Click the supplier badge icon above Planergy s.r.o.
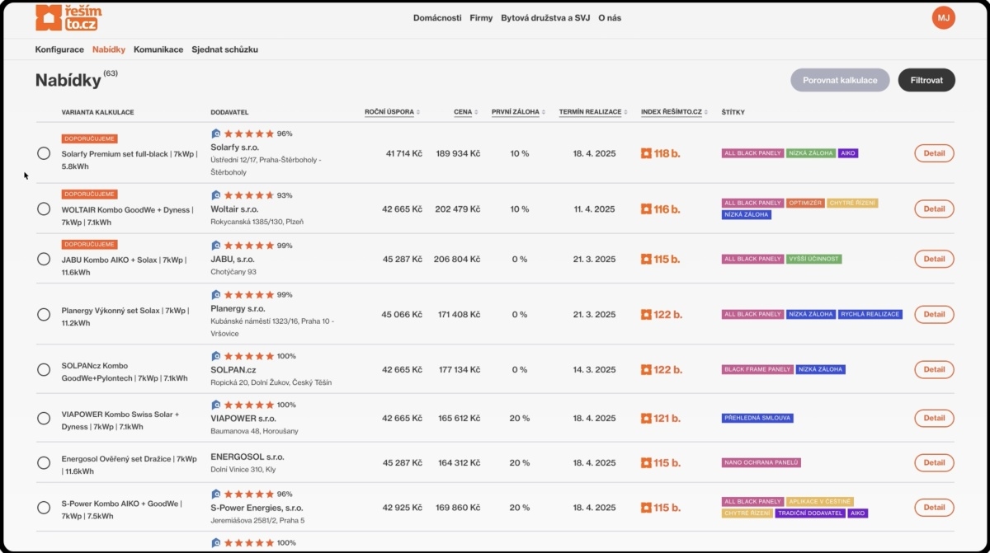Screen dimensions: 990x553 [216, 294]
